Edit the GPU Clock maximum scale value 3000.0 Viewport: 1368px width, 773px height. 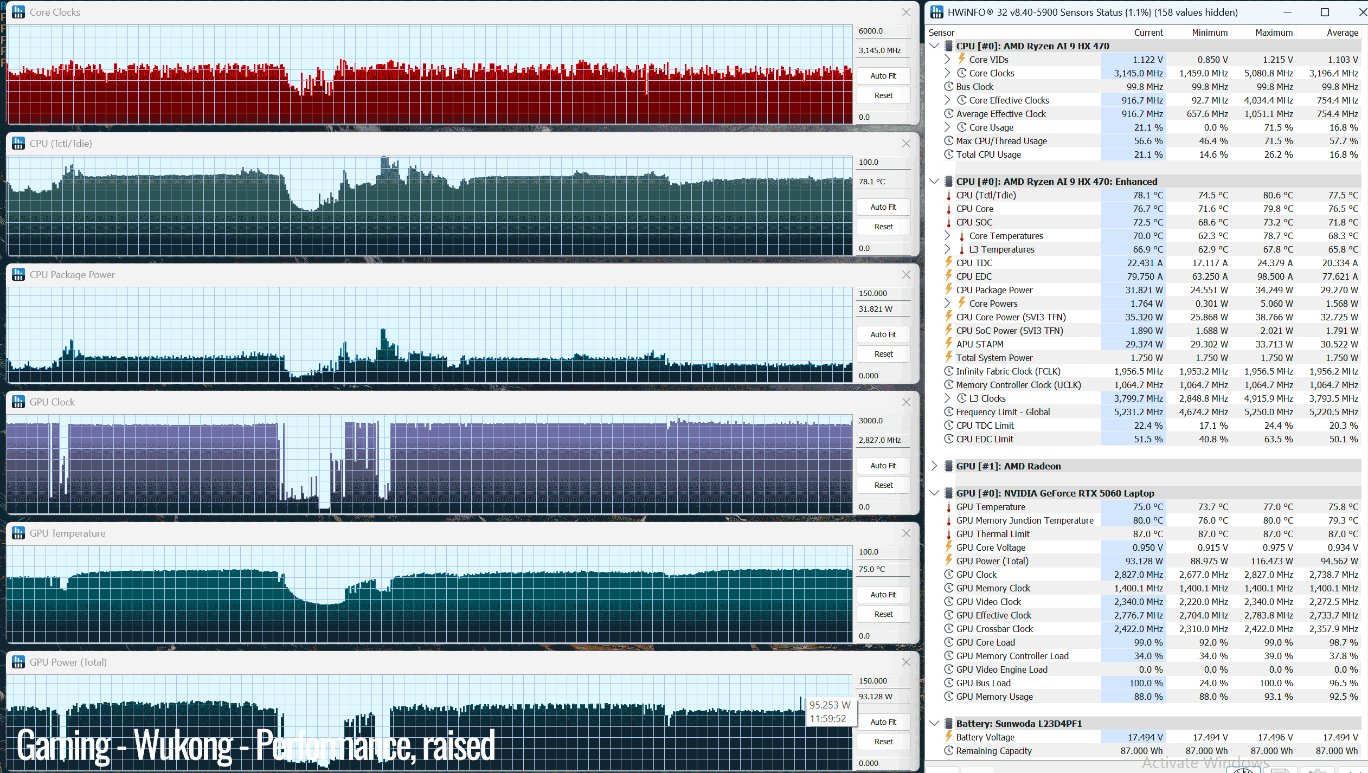coord(883,421)
